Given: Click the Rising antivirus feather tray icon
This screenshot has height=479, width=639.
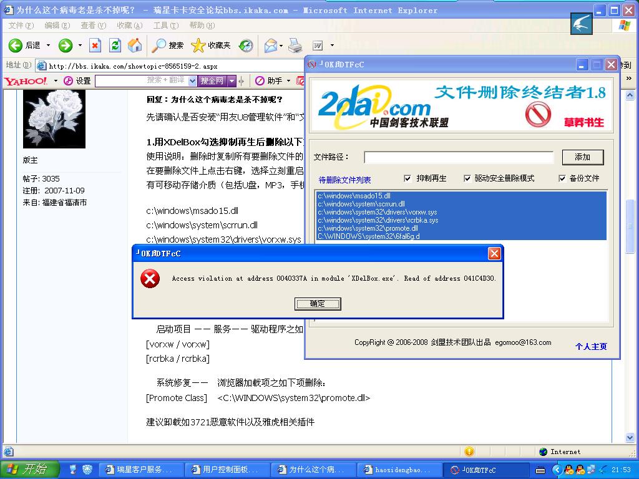Looking at the screenshot, I should (603, 470).
